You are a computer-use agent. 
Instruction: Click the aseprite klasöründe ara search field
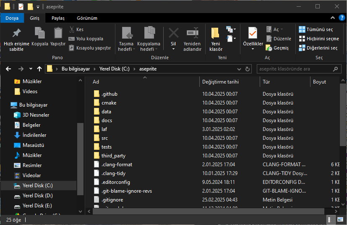coord(299,69)
